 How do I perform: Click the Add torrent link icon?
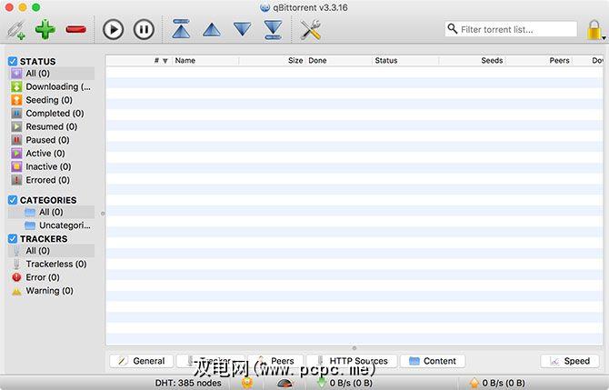click(x=16, y=29)
